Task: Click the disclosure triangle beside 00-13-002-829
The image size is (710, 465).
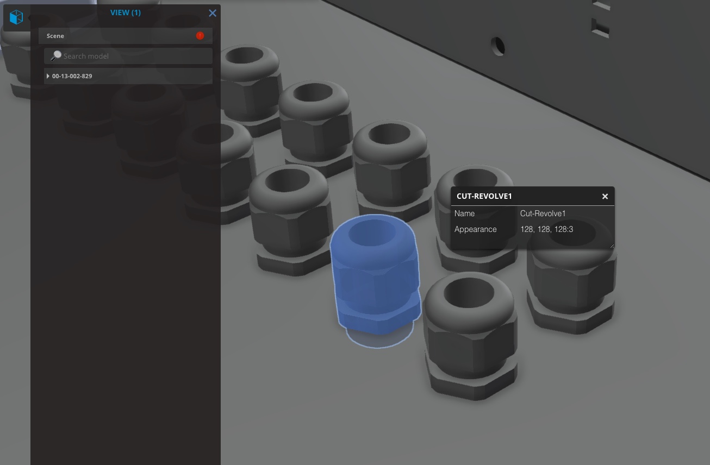Action: click(x=48, y=76)
